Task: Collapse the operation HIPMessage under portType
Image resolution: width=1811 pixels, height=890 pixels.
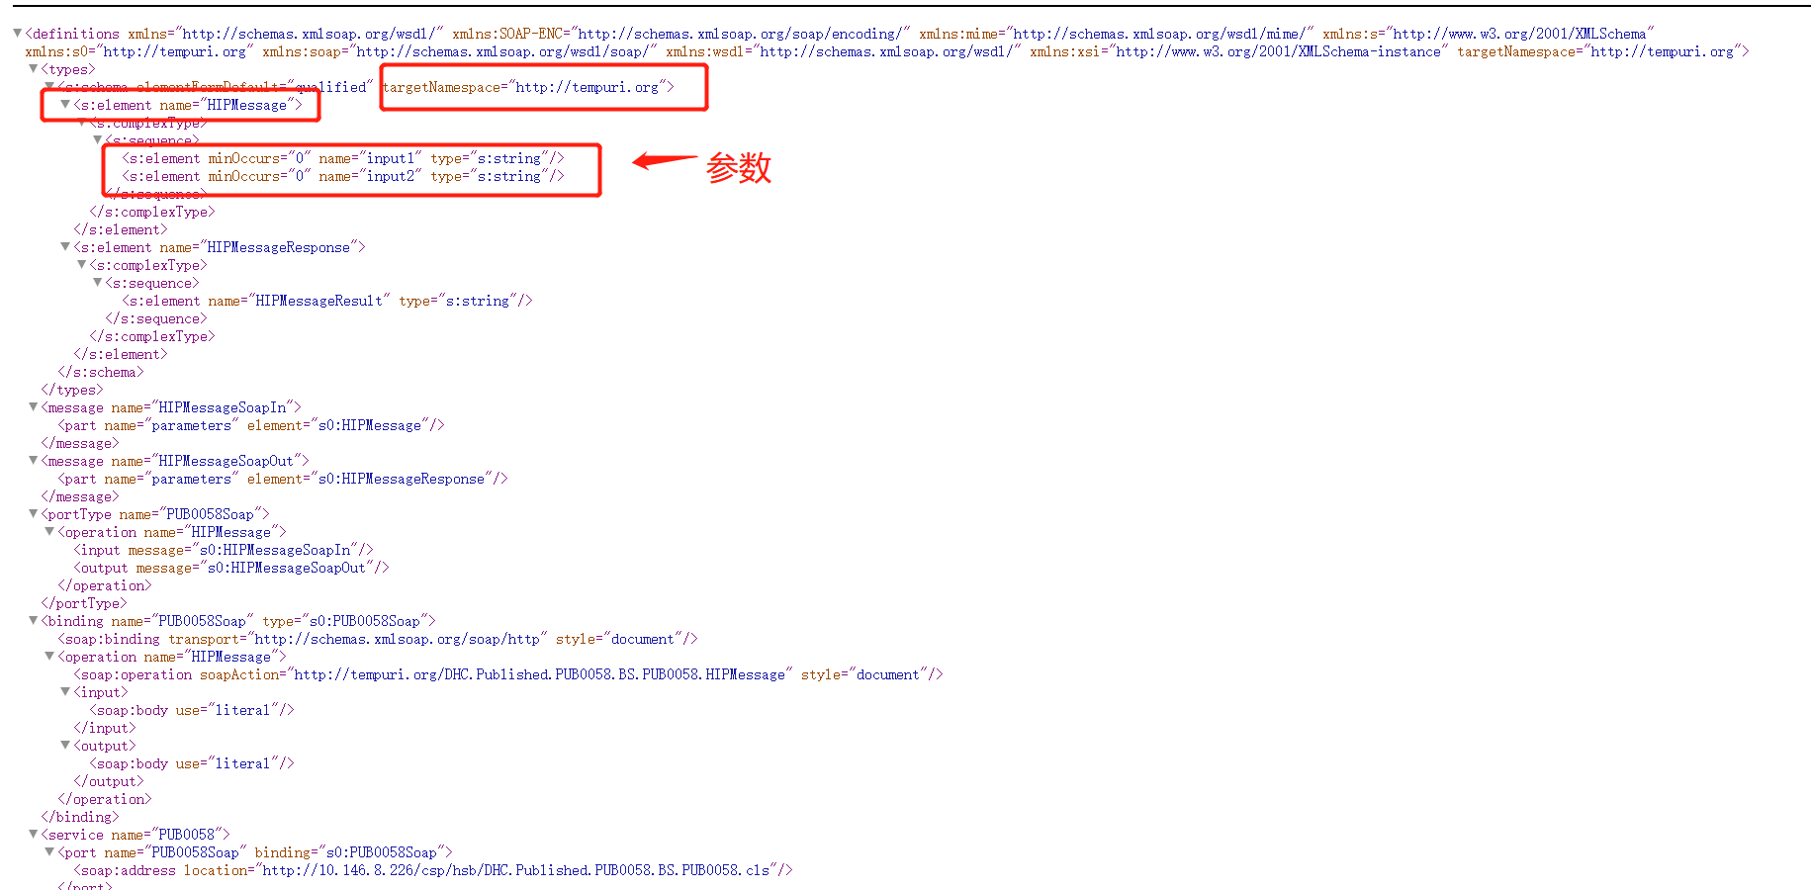Action: (48, 532)
